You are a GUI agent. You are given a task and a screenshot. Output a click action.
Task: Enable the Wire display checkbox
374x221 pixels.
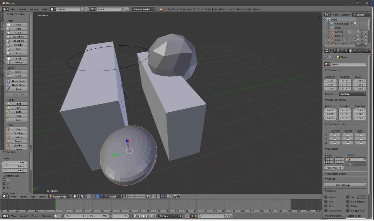point(326,206)
